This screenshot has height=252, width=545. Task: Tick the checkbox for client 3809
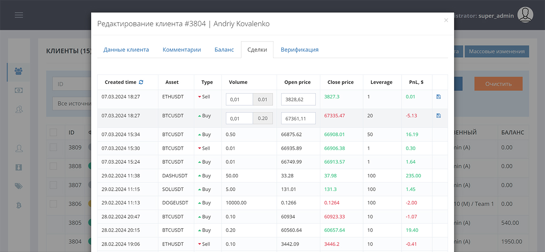(53, 148)
